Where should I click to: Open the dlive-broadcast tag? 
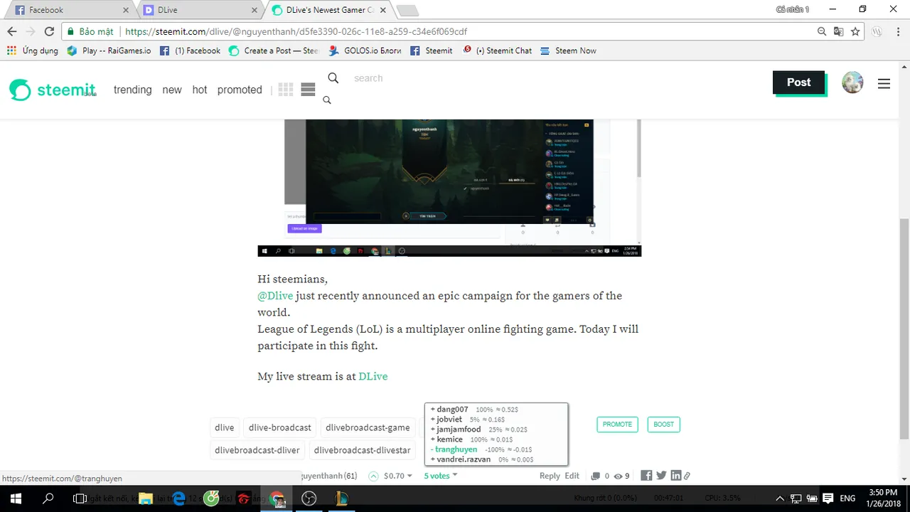pyautogui.click(x=280, y=427)
